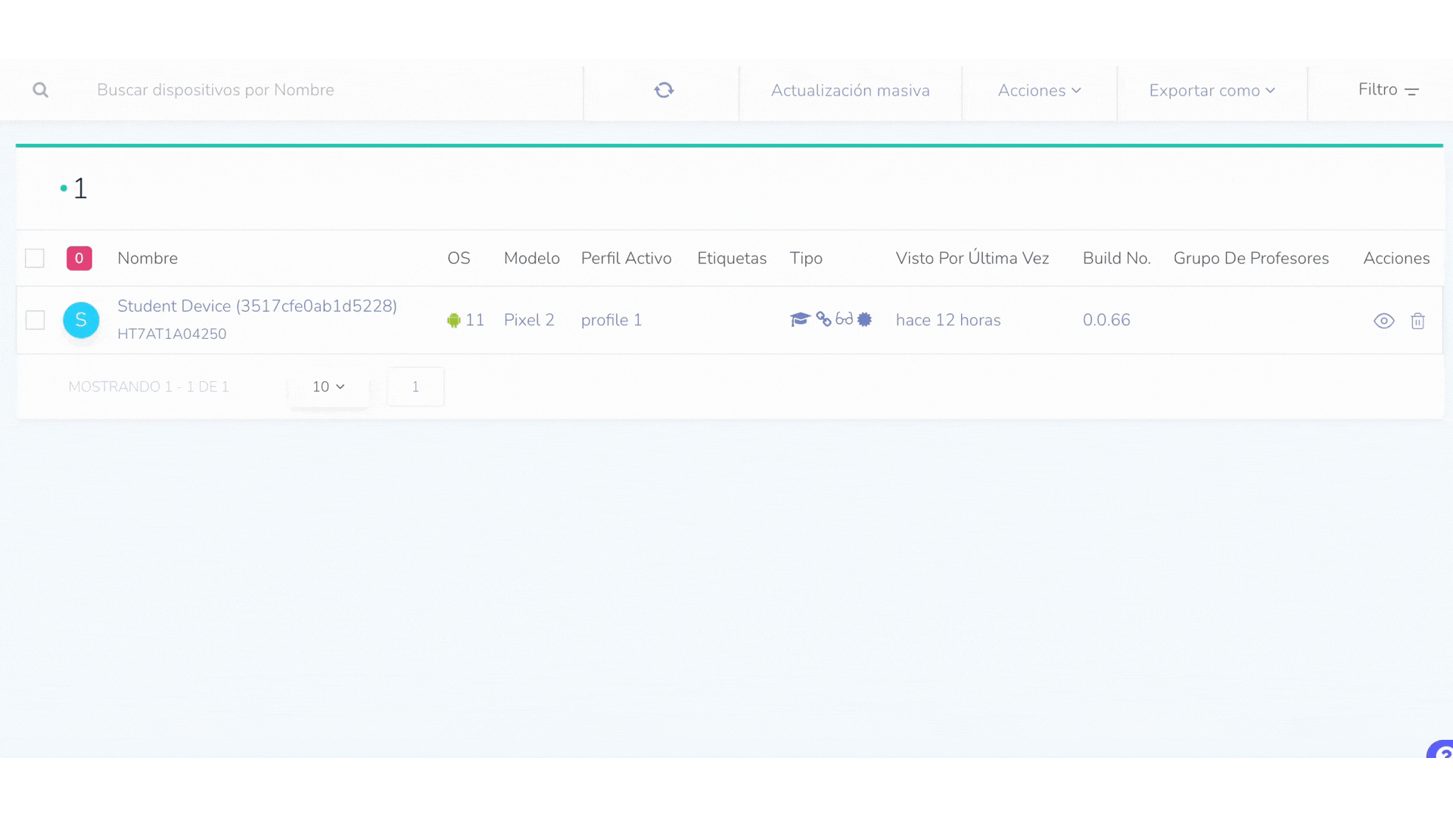
Task: Click the graduation cap type icon
Action: click(800, 319)
